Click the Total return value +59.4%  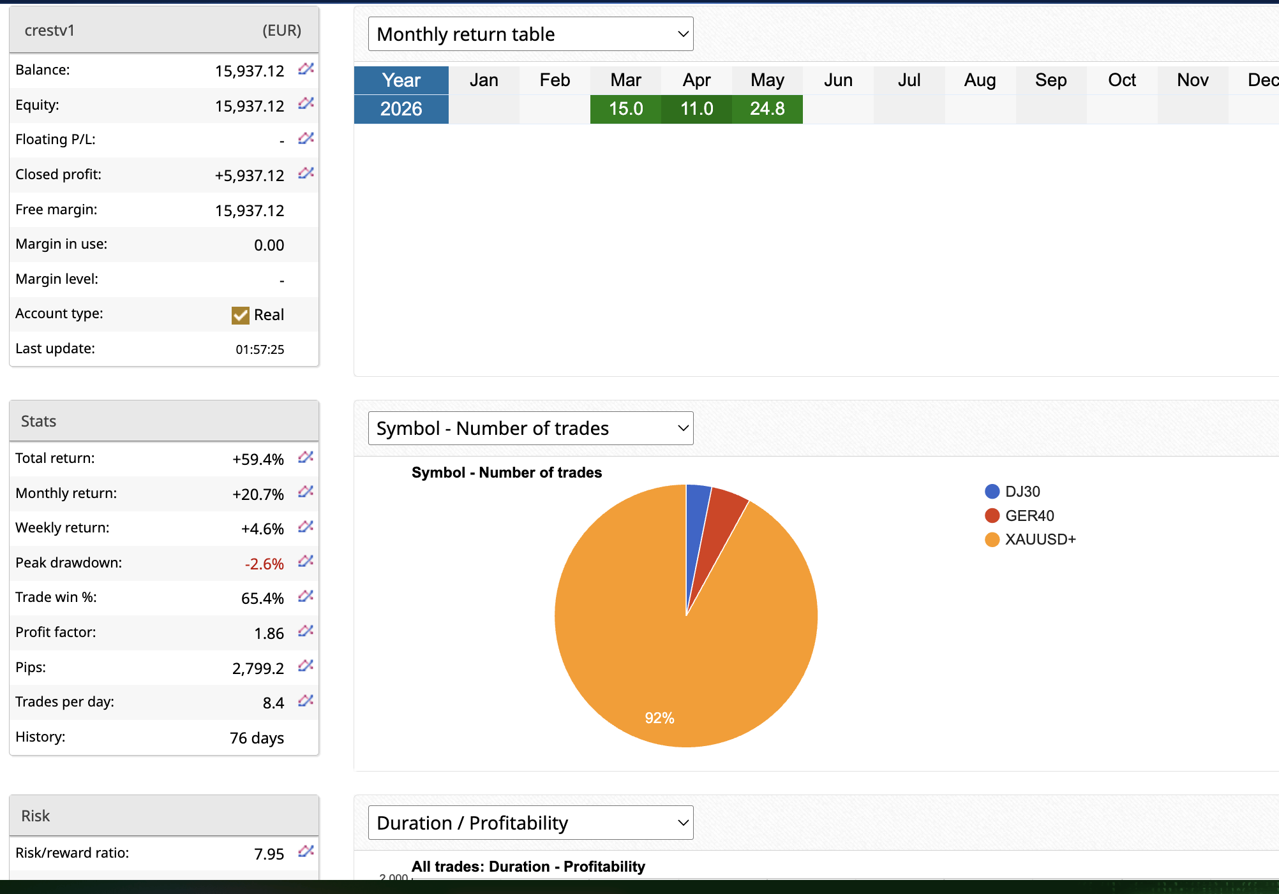click(258, 459)
